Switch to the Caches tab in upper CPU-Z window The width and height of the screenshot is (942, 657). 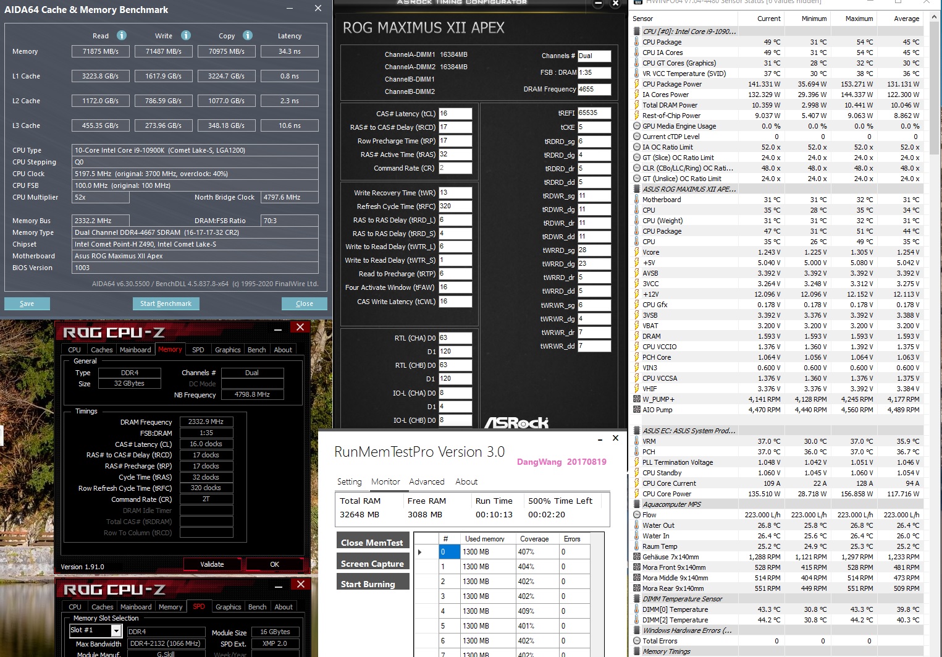(102, 350)
